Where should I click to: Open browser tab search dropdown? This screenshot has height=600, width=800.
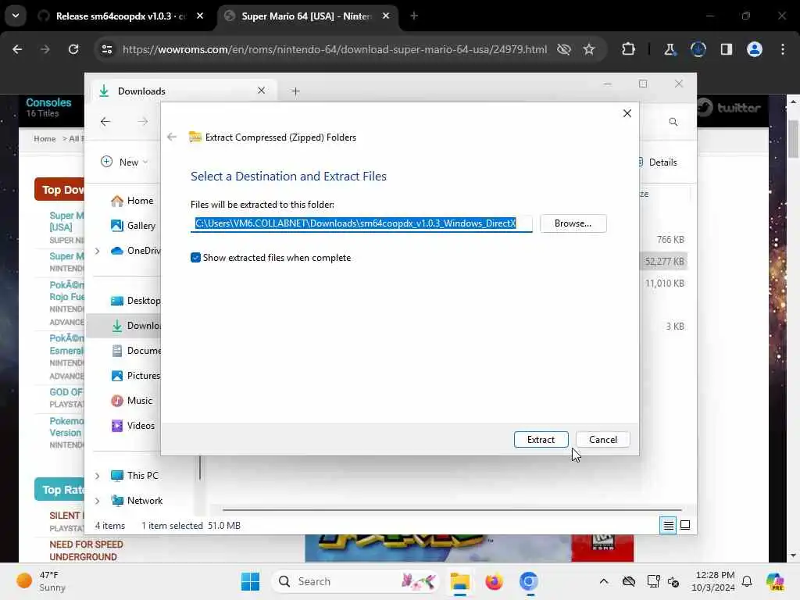pyautogui.click(x=16, y=16)
